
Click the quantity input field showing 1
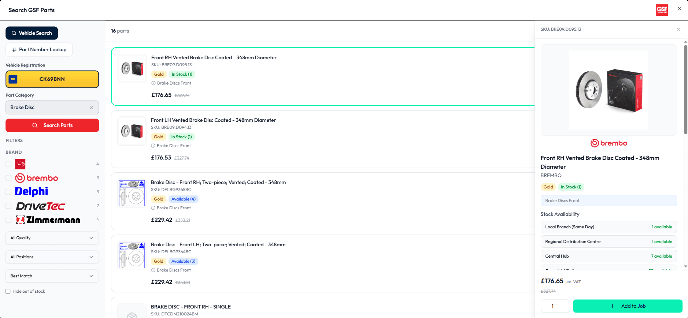(555, 306)
